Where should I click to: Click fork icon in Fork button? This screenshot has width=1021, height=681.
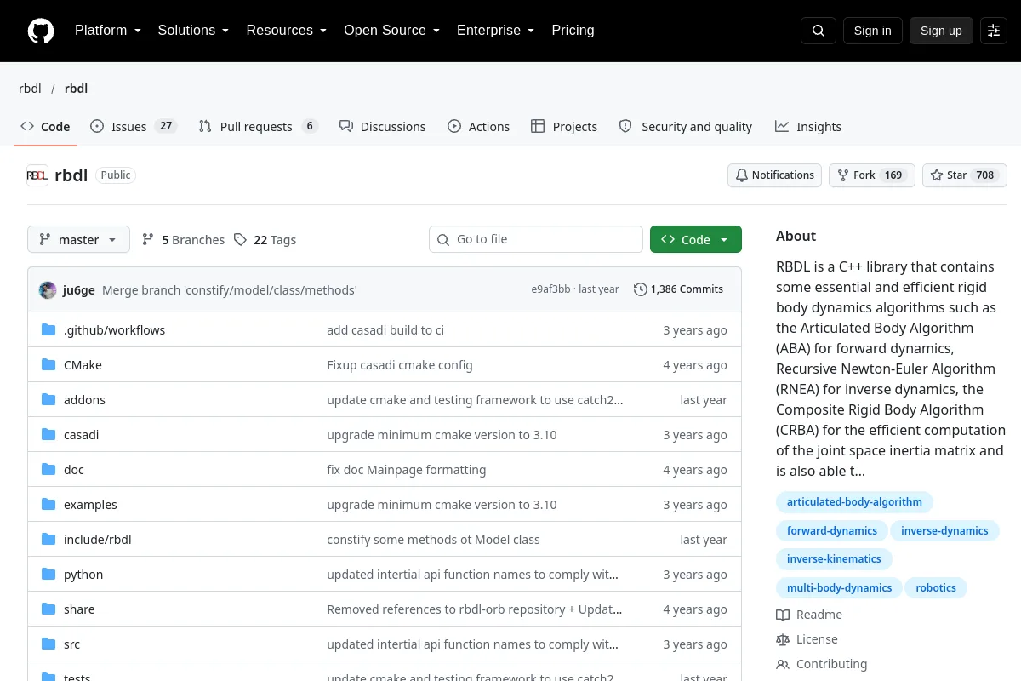843,175
